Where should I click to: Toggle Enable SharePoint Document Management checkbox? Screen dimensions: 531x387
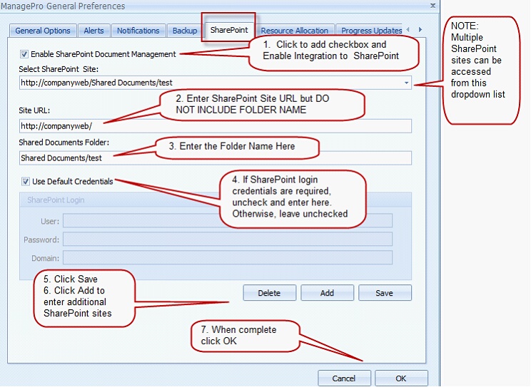point(24,54)
